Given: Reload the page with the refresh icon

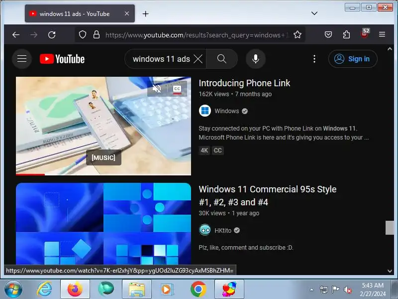Looking at the screenshot, I should pyautogui.click(x=52, y=35).
